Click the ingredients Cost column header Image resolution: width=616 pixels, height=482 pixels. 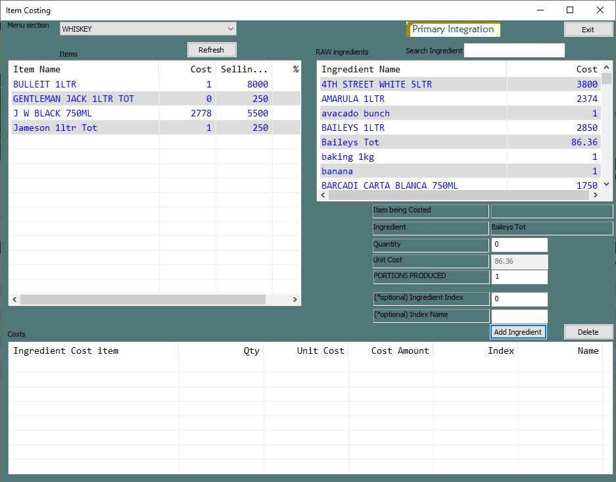554,69
